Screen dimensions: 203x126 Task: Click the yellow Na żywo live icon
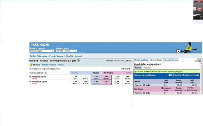(31, 65)
